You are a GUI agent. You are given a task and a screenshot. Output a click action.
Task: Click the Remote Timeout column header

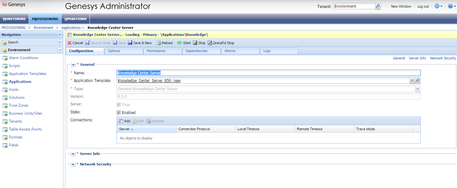pyautogui.click(x=324, y=129)
